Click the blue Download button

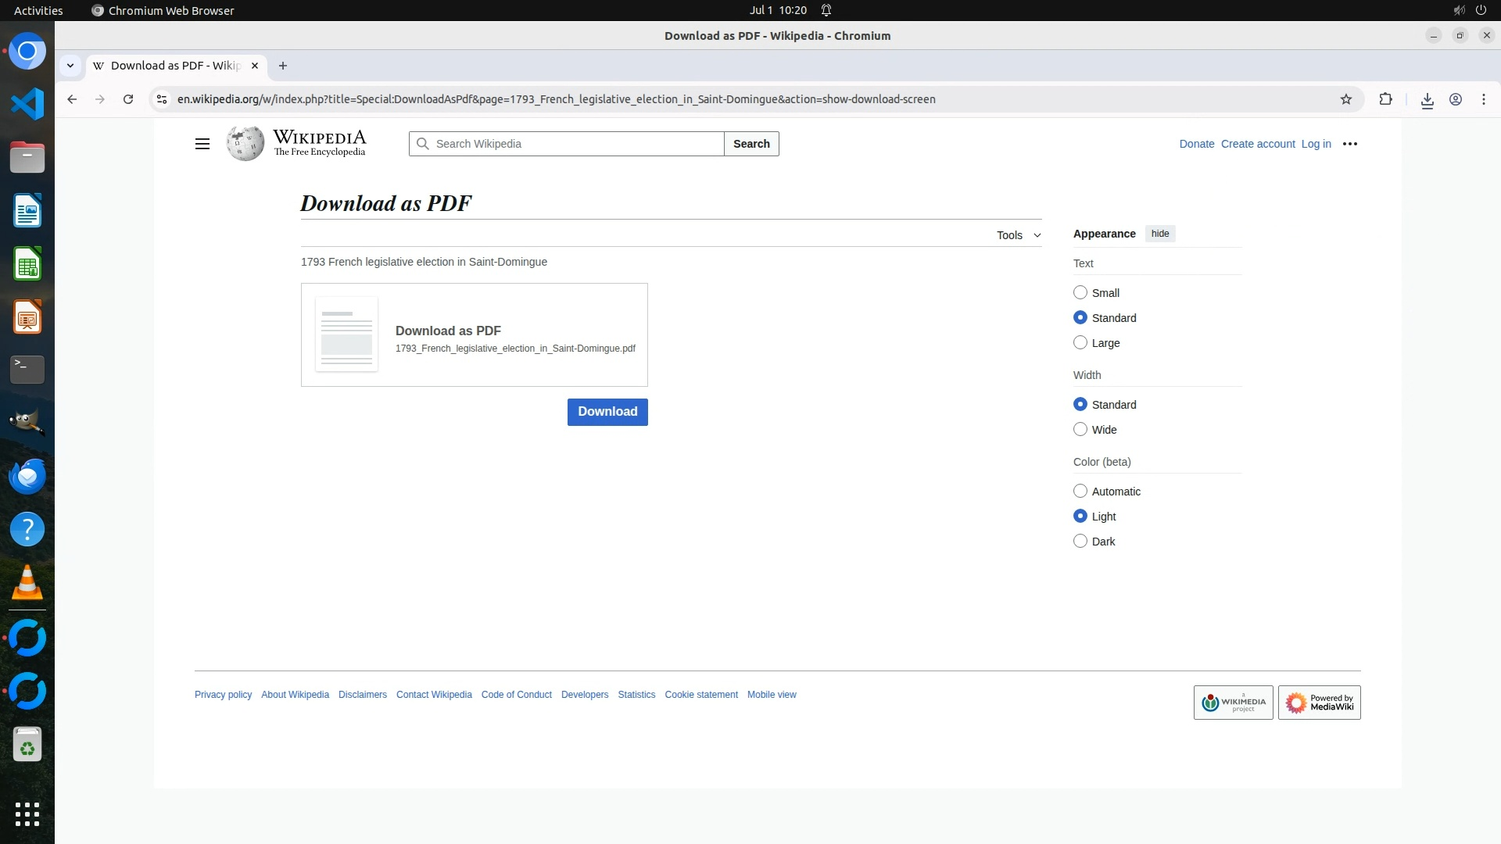[607, 412]
